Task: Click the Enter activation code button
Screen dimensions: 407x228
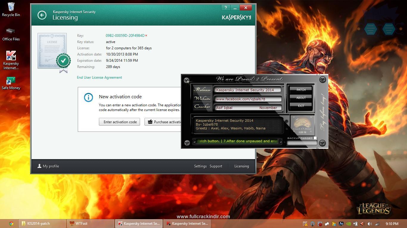Action: (119, 122)
